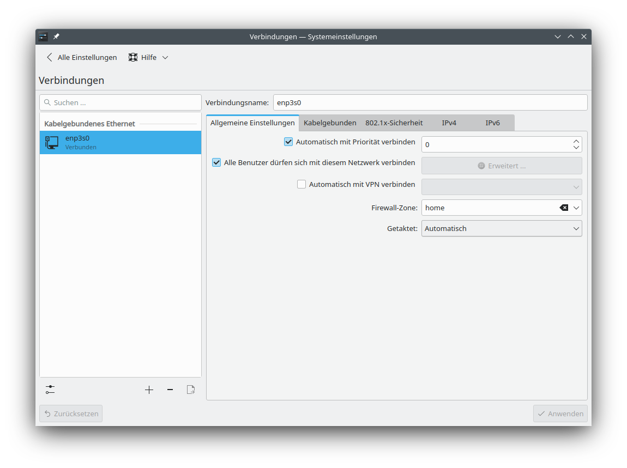Click the pin icon in title bar
Viewport: 627px width, 468px height.
[56, 37]
